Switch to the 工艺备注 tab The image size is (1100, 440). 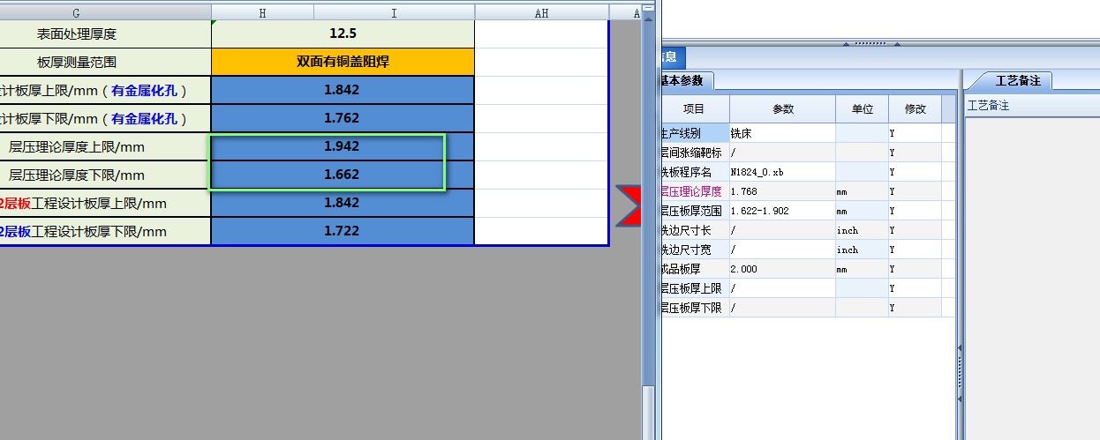pos(1018,80)
